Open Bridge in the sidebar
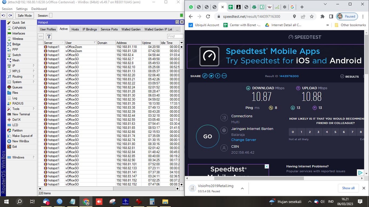The height and width of the screenshot is (207, 369). (16, 44)
